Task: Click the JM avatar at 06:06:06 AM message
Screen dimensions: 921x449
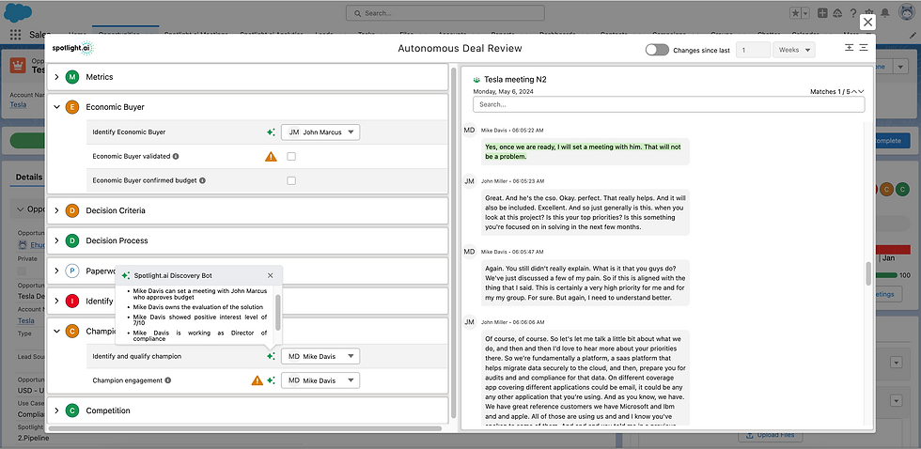Action: [x=469, y=322]
